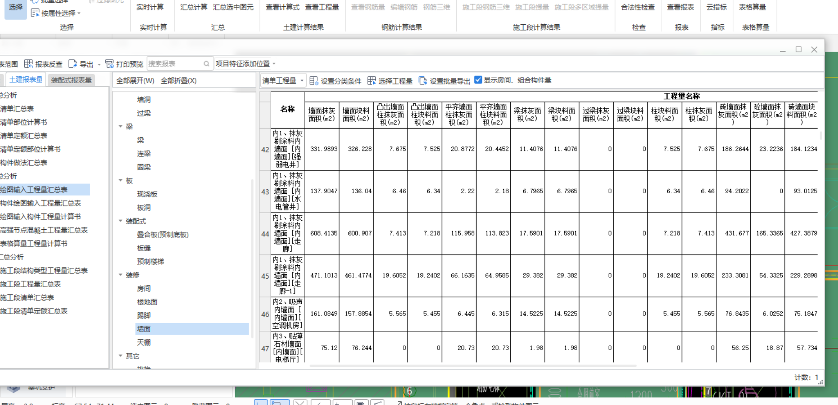Click cell value 608.4135 in row 44
The width and height of the screenshot is (838, 405).
324,233
